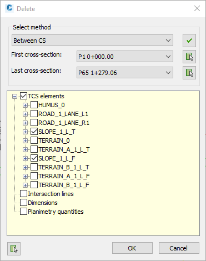The image size is (206, 261).
Task: Uncheck the SLOPE_1_L_T checkbox
Action: (34, 132)
